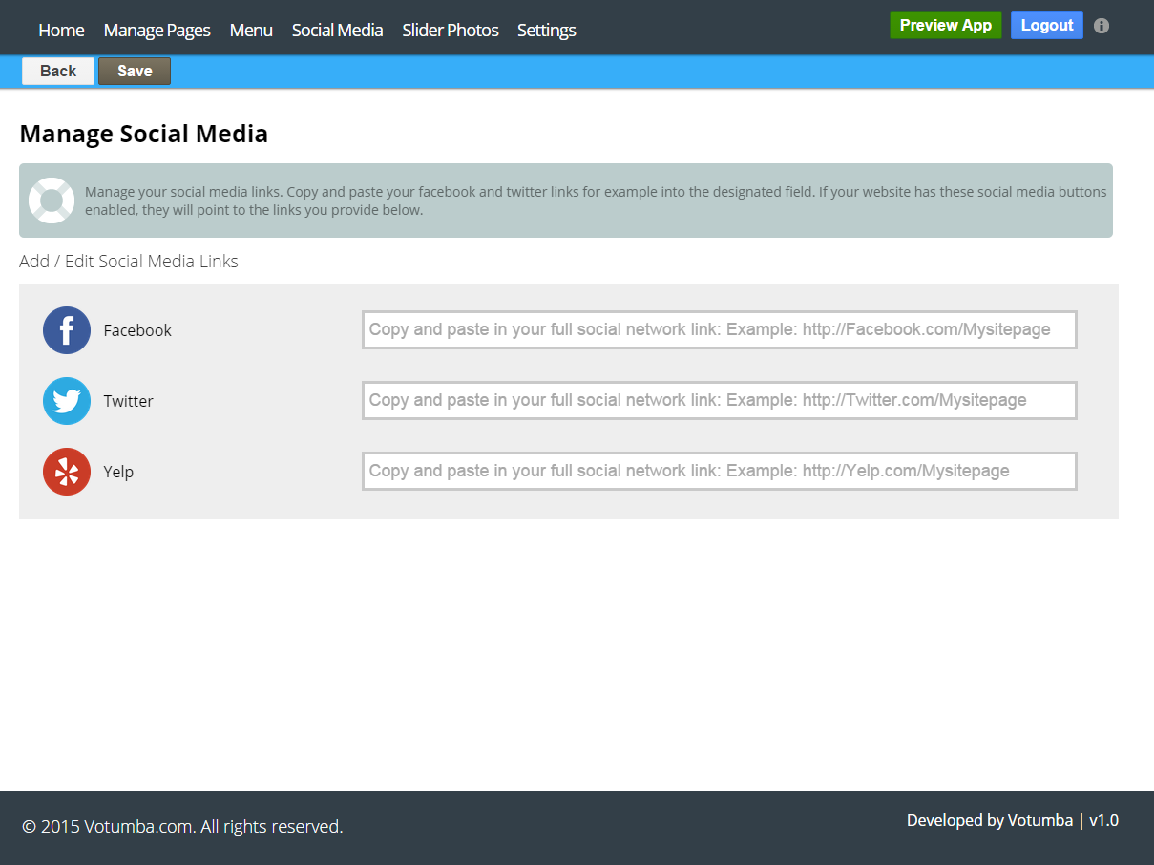
Task: Click the 'Manage Social Media' heading
Action: (144, 134)
